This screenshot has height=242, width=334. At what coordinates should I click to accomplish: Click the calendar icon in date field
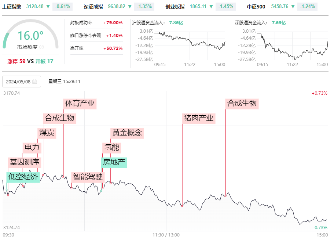click(35, 82)
